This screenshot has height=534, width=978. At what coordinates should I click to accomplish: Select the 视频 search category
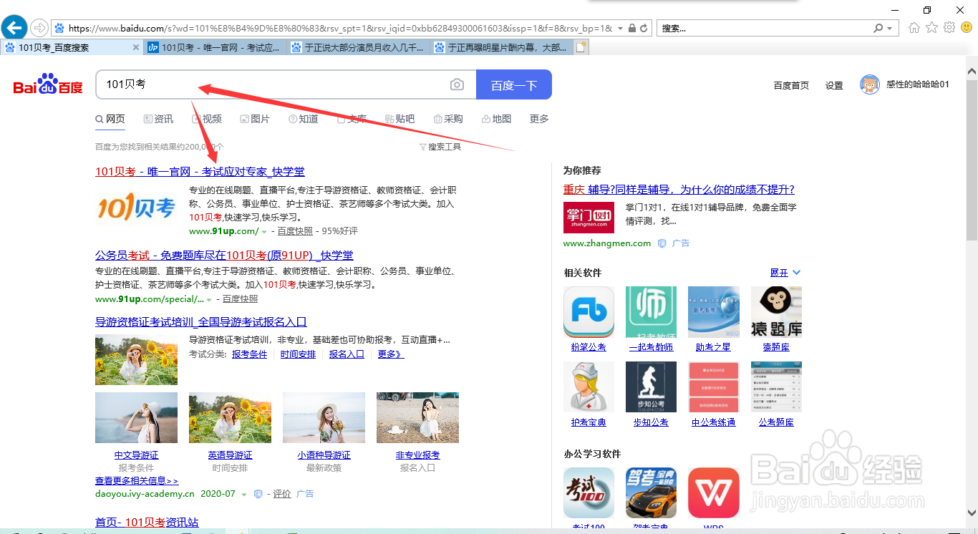(206, 119)
